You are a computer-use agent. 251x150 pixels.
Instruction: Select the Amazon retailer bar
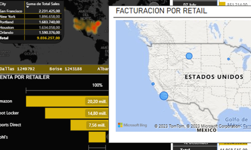tap(67, 101)
